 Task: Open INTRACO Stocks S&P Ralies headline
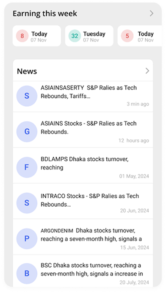coord(90,200)
